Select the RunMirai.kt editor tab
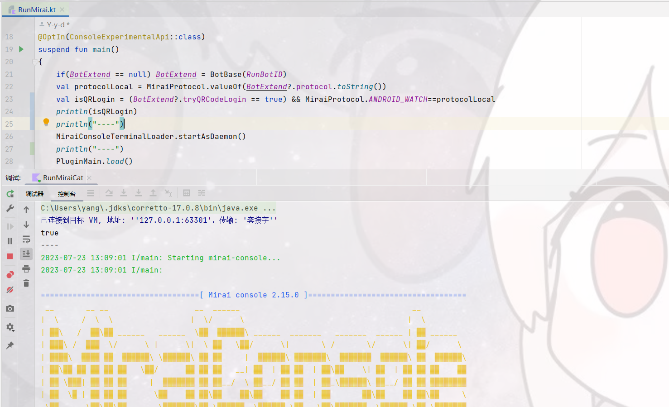The width and height of the screenshot is (669, 407). coord(32,9)
